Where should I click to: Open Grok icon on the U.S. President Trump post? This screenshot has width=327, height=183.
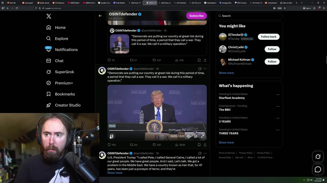click(200, 153)
